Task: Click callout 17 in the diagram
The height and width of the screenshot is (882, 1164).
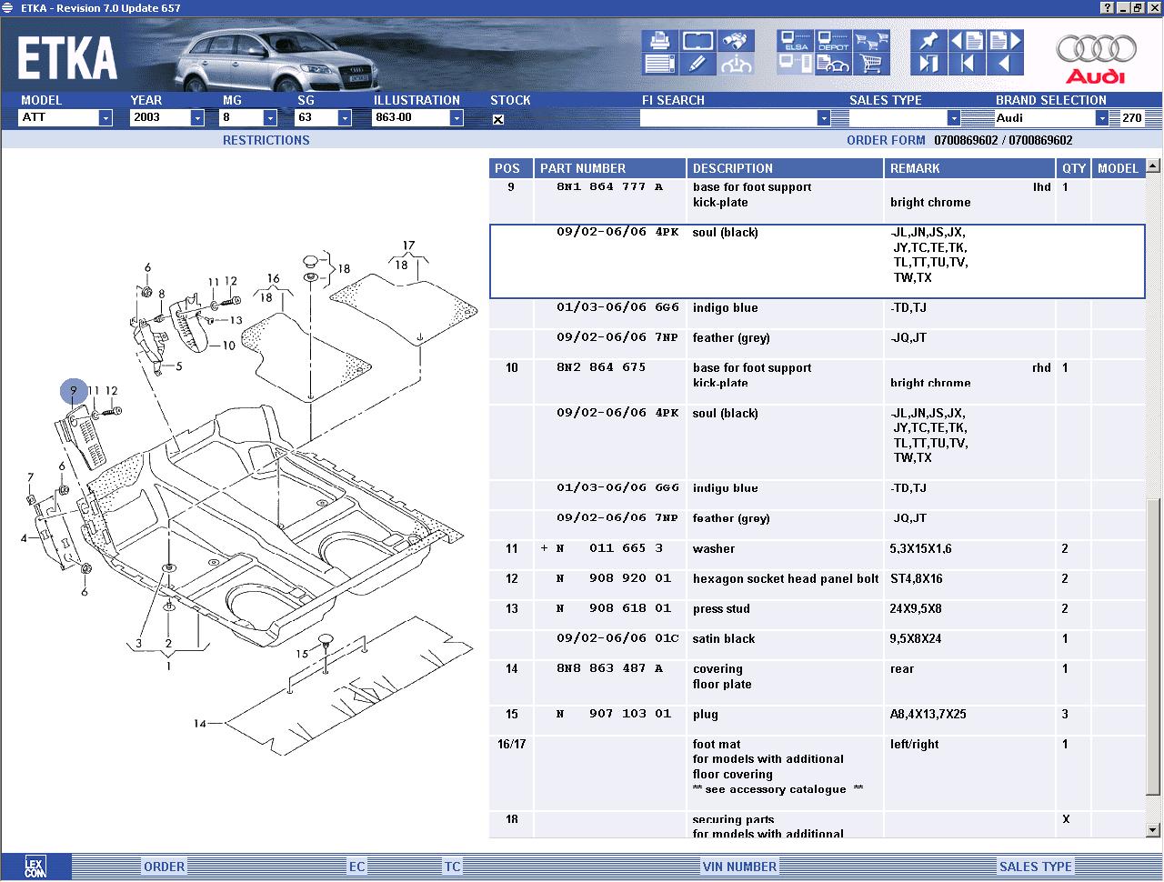Action: tap(408, 246)
